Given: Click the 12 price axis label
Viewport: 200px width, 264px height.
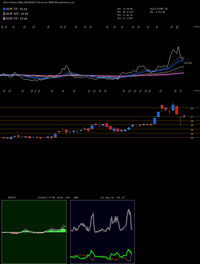Looking at the screenshot, I should (192, 138).
